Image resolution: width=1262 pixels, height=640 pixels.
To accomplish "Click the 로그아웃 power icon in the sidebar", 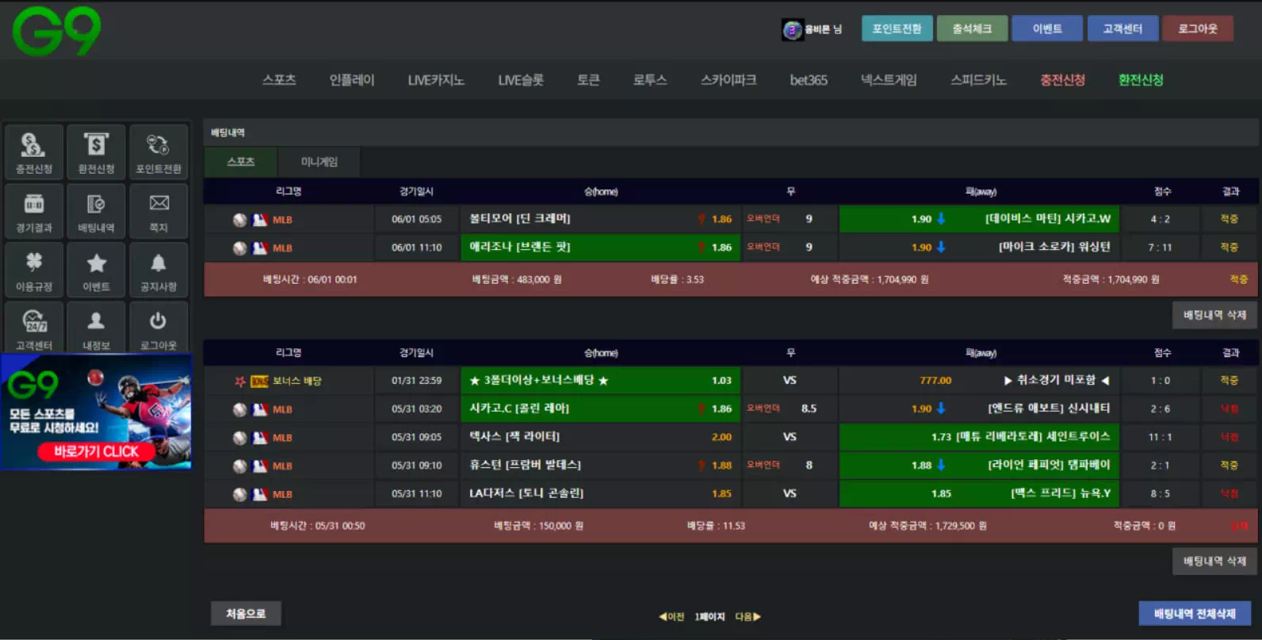I will (x=159, y=327).
